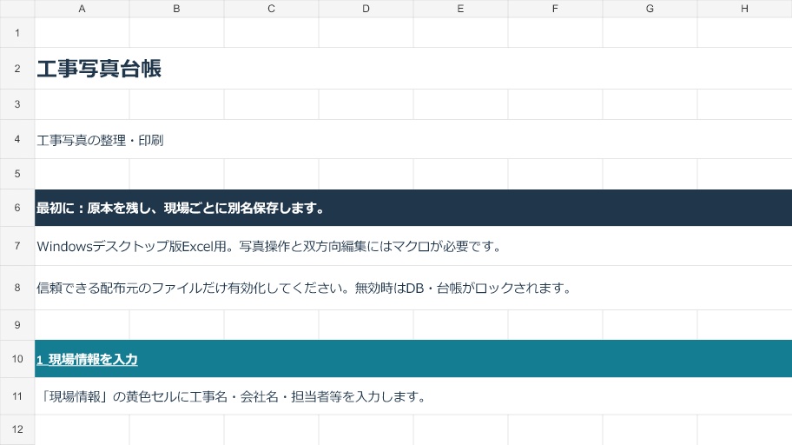Select row 3 header
This screenshot has height=445, width=792.
(x=17, y=104)
